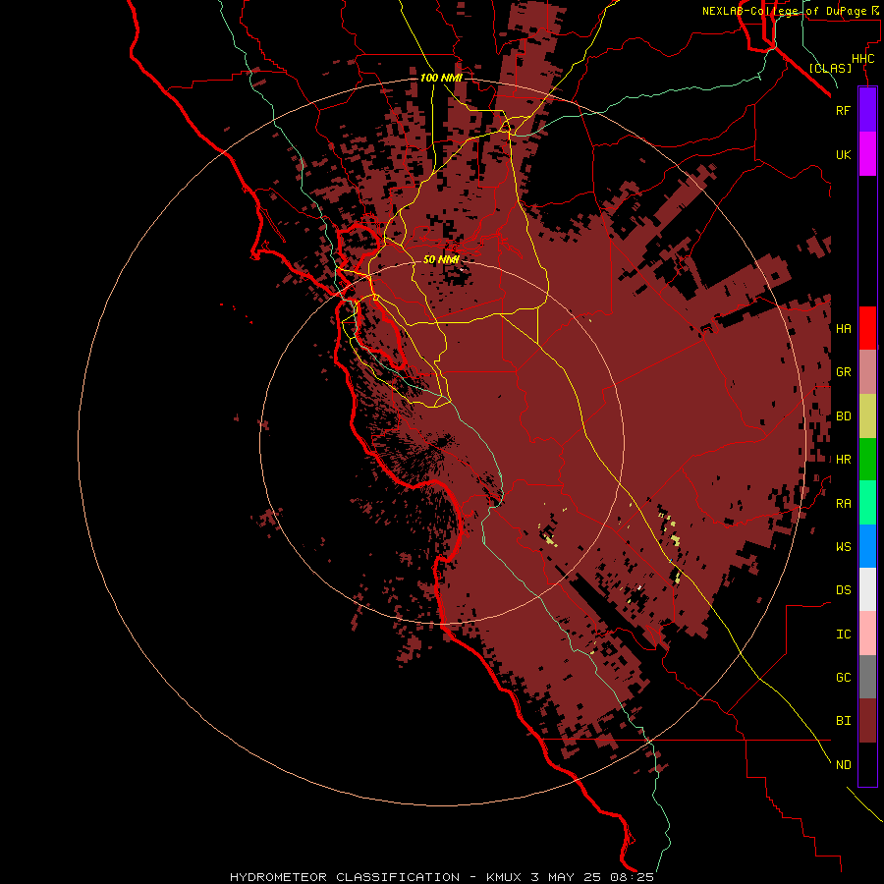The width and height of the screenshot is (884, 884).
Task: Click the BD legend label
Action: [843, 416]
